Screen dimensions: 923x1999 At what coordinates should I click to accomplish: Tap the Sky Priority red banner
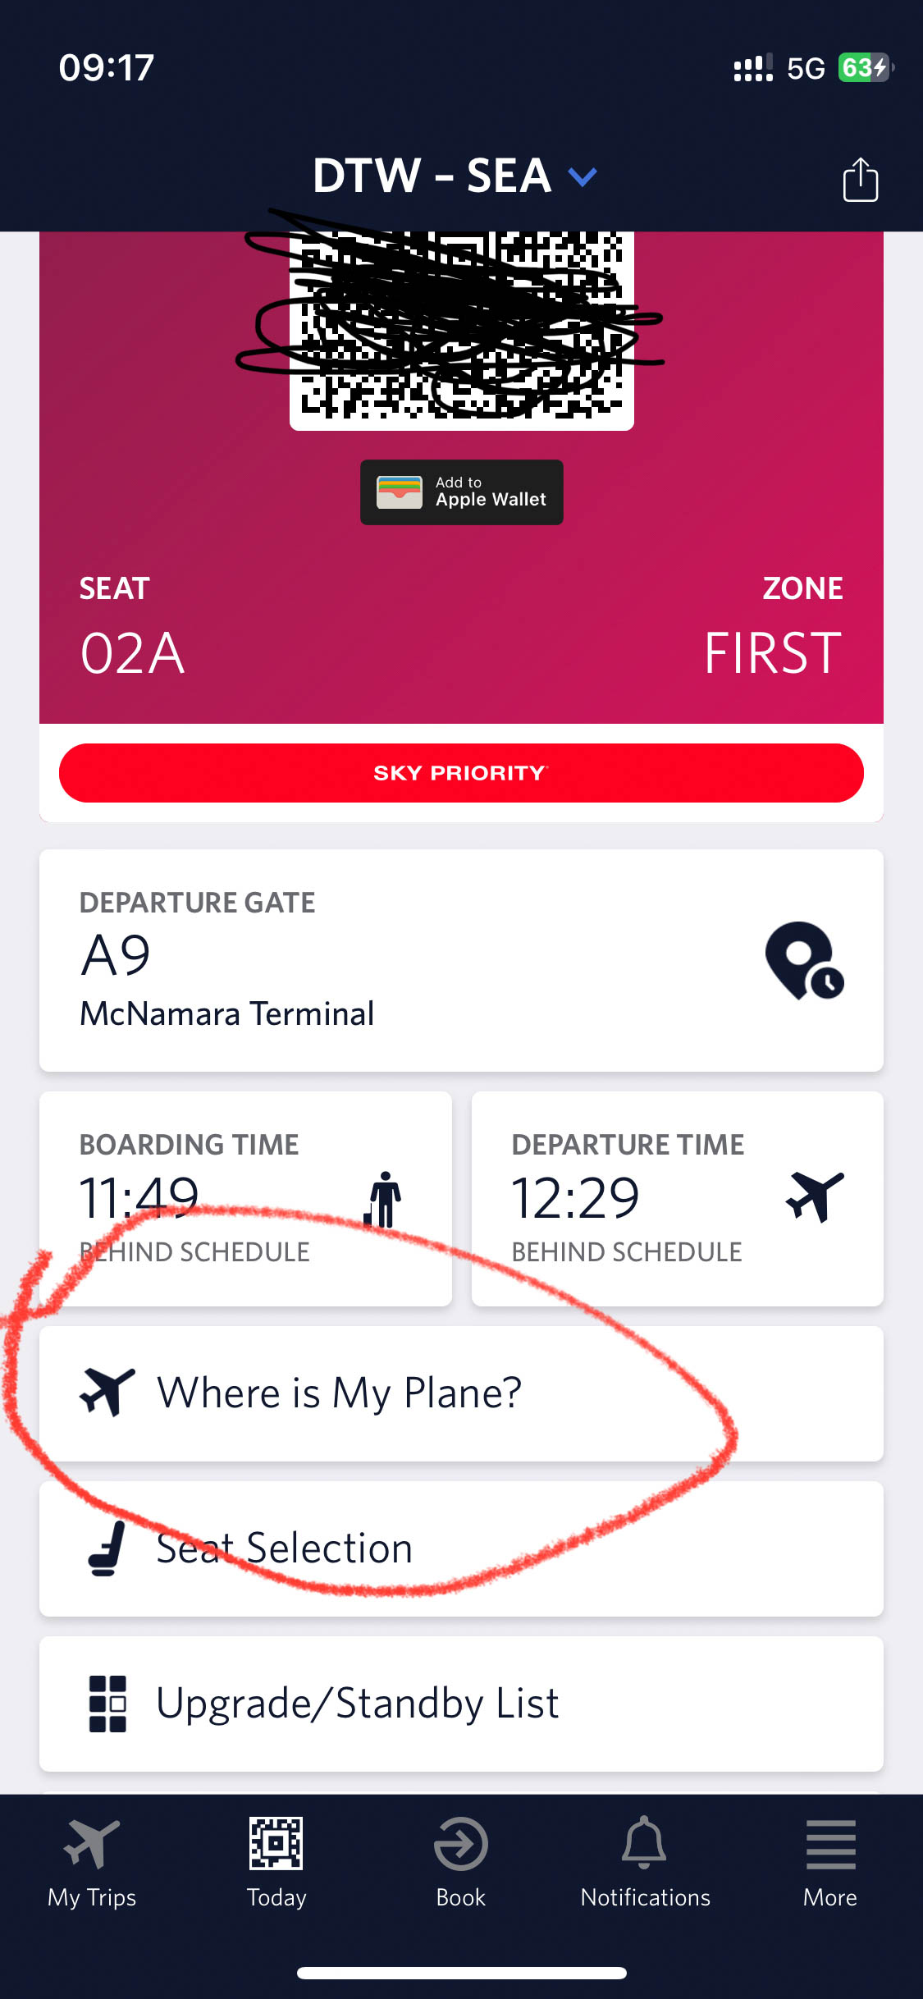point(461,773)
